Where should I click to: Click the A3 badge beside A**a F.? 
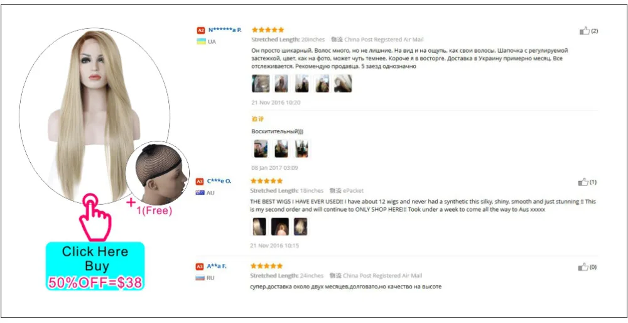(x=200, y=266)
